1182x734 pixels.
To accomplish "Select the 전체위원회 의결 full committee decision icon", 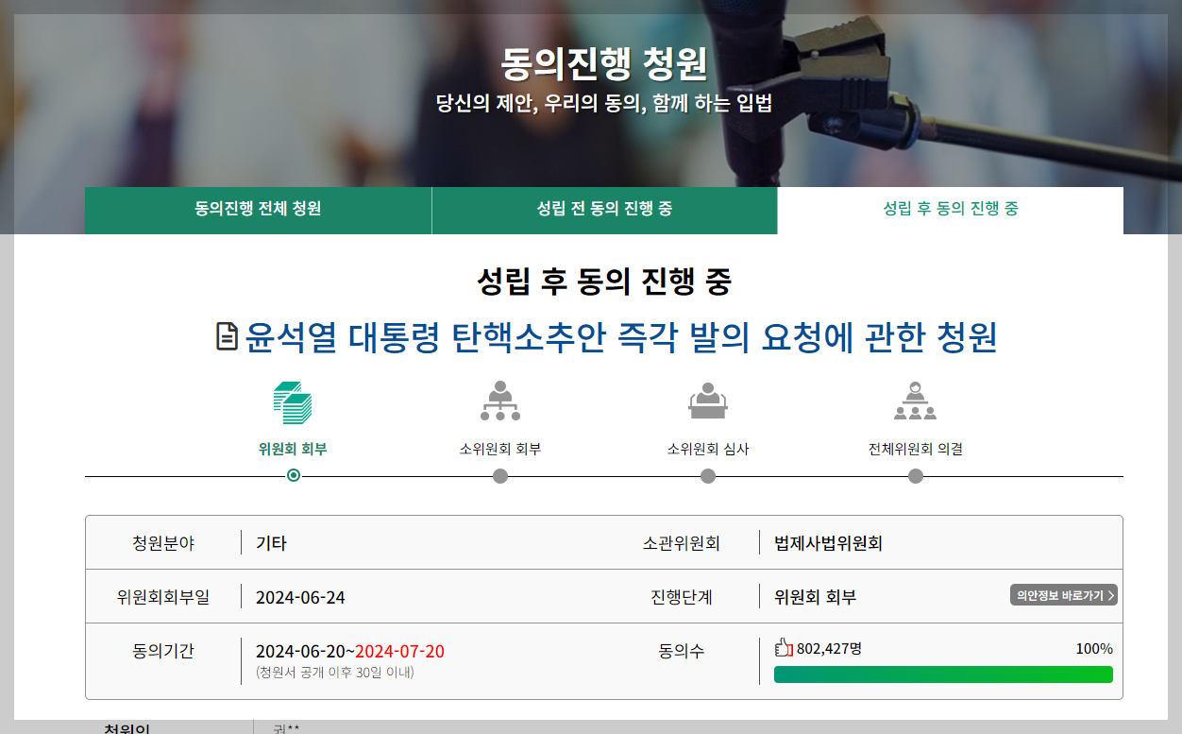I will 914,401.
